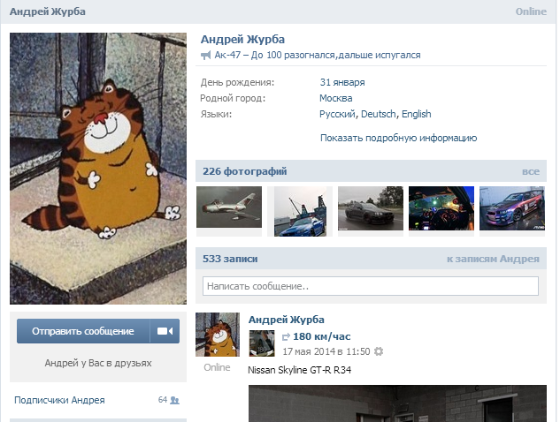This screenshot has height=422, width=560.
Task: Click the post author name Андрей Журба
Action: [287, 320]
